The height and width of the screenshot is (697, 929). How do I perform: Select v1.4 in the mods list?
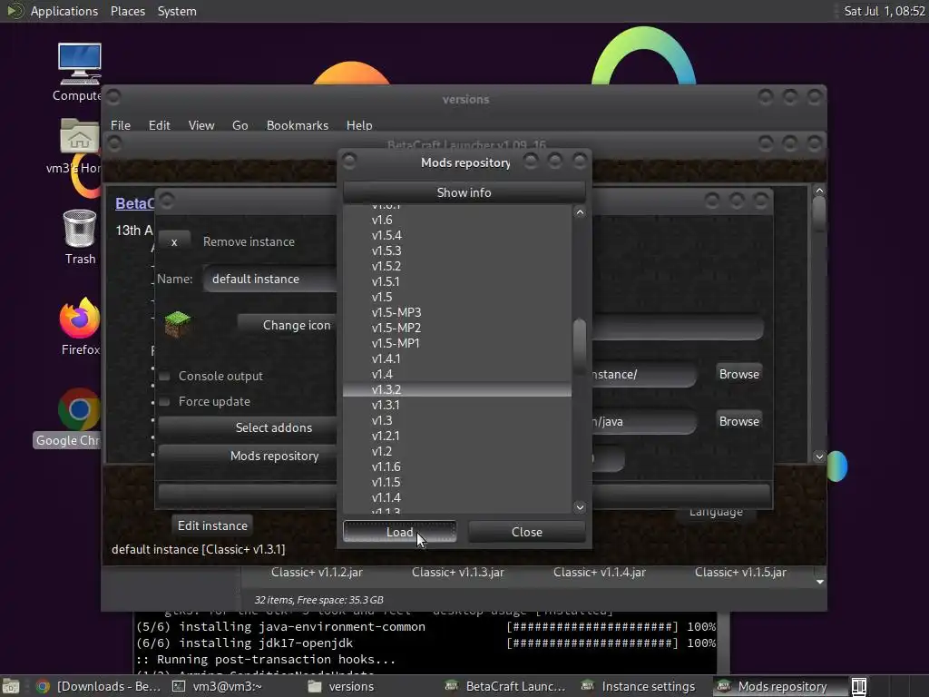pyautogui.click(x=457, y=374)
